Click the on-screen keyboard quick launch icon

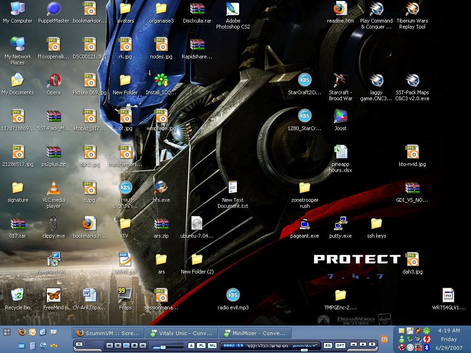click(x=22, y=346)
